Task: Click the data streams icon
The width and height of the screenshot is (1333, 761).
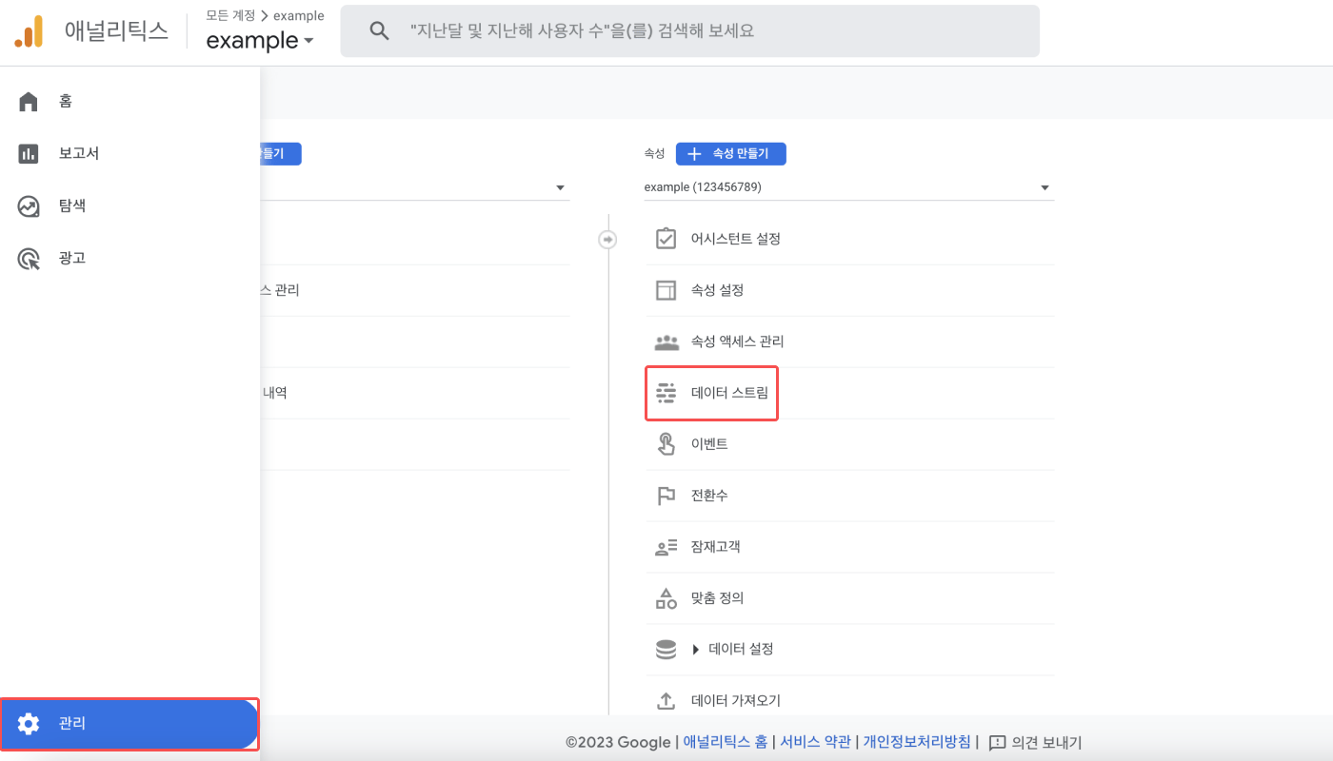Action: [x=666, y=393]
